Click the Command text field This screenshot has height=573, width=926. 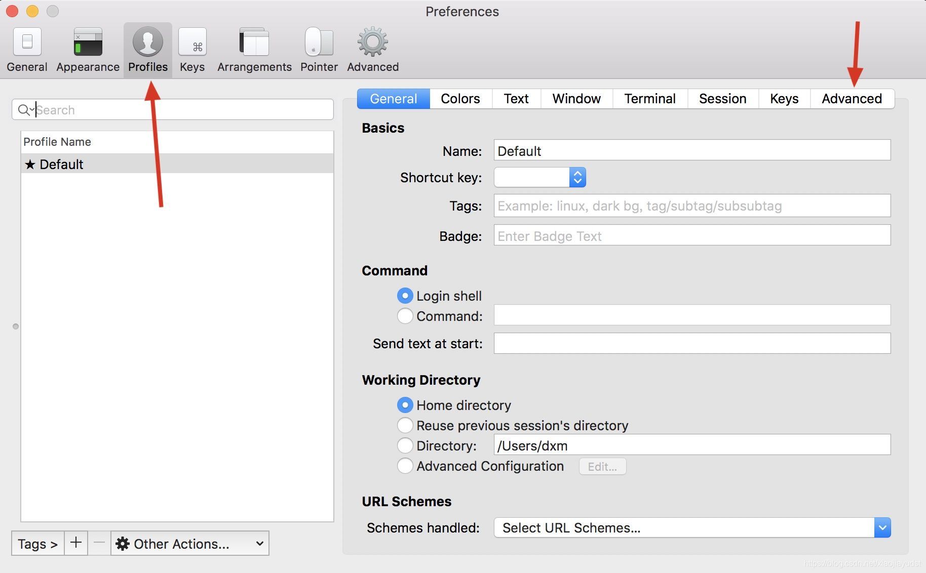pyautogui.click(x=692, y=315)
